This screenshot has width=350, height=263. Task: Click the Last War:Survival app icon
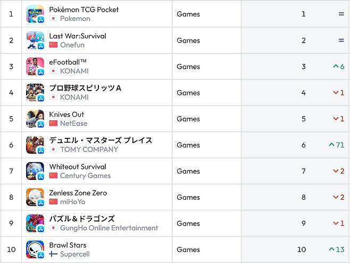pos(35,40)
